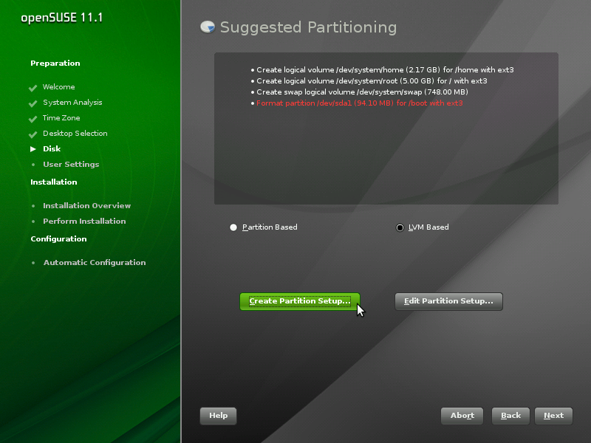Click the openSUSE 11.1 title text
The height and width of the screenshot is (443, 591).
click(61, 18)
